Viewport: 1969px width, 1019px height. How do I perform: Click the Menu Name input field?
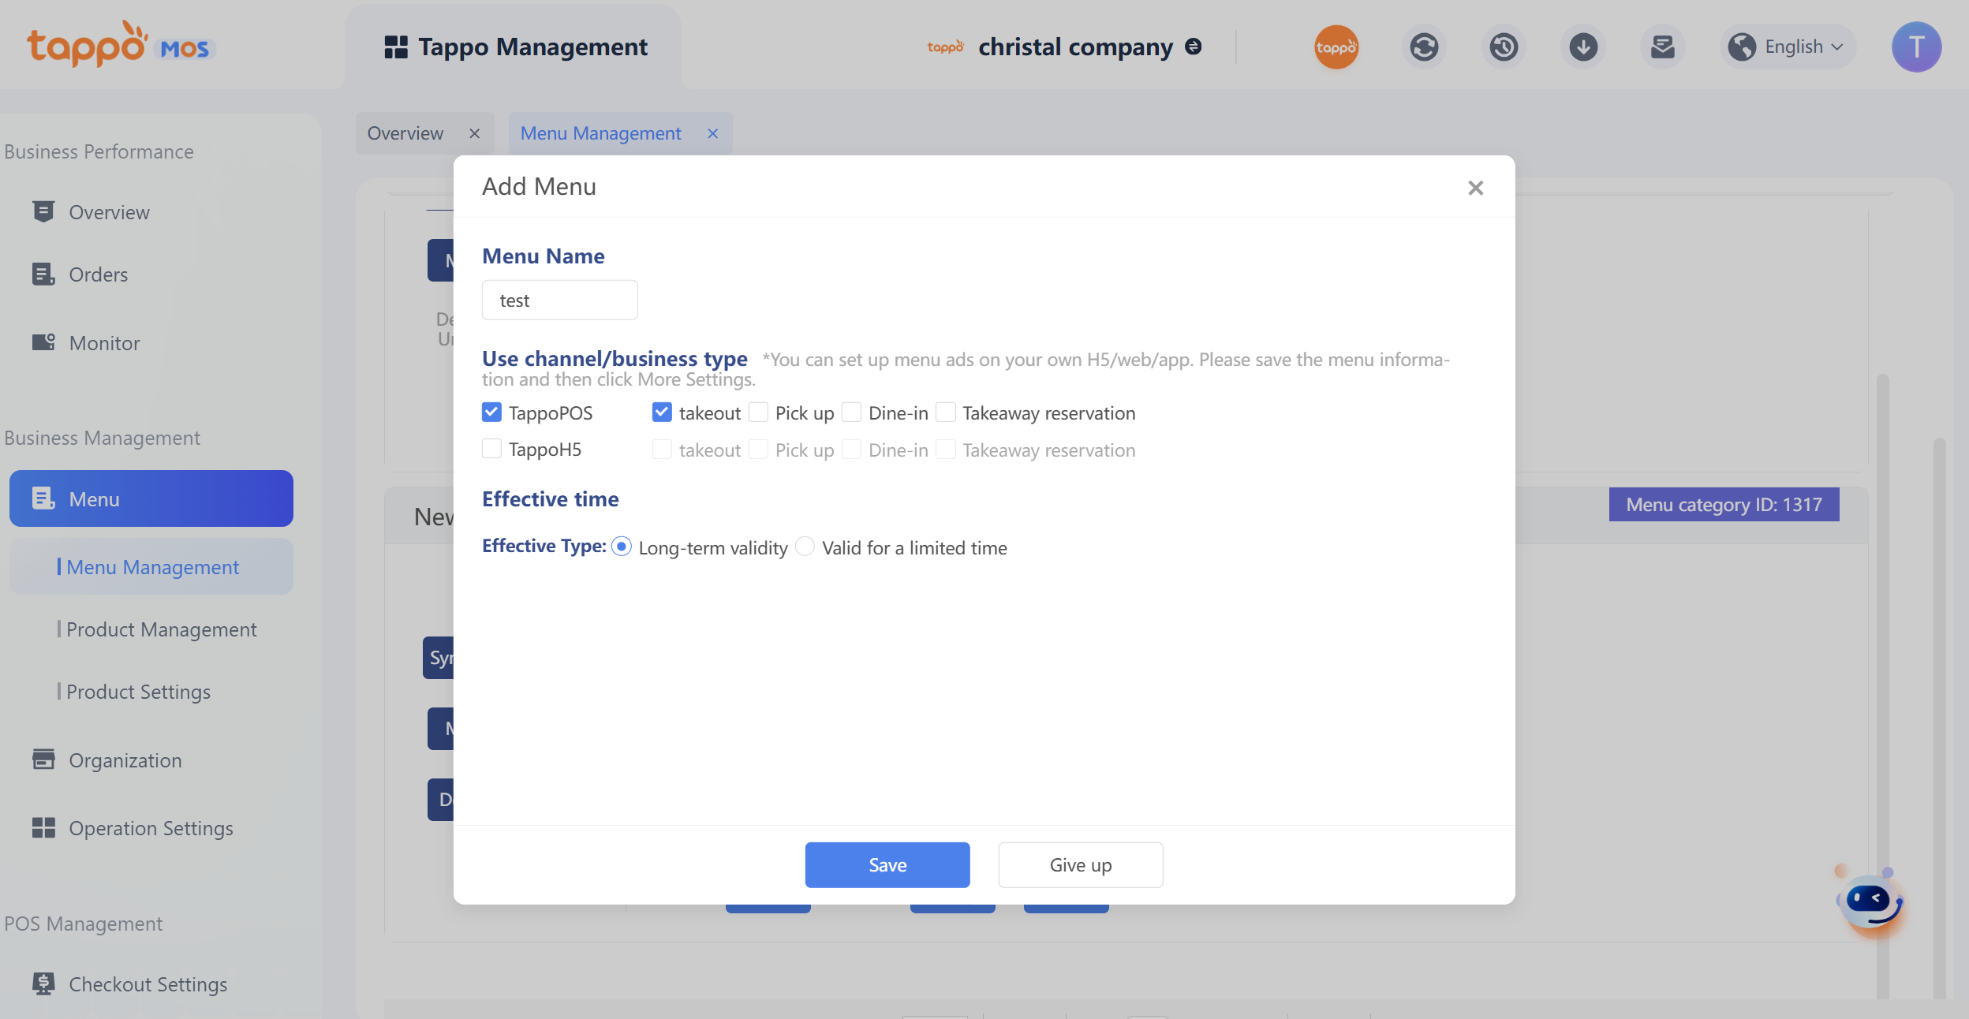tap(559, 300)
